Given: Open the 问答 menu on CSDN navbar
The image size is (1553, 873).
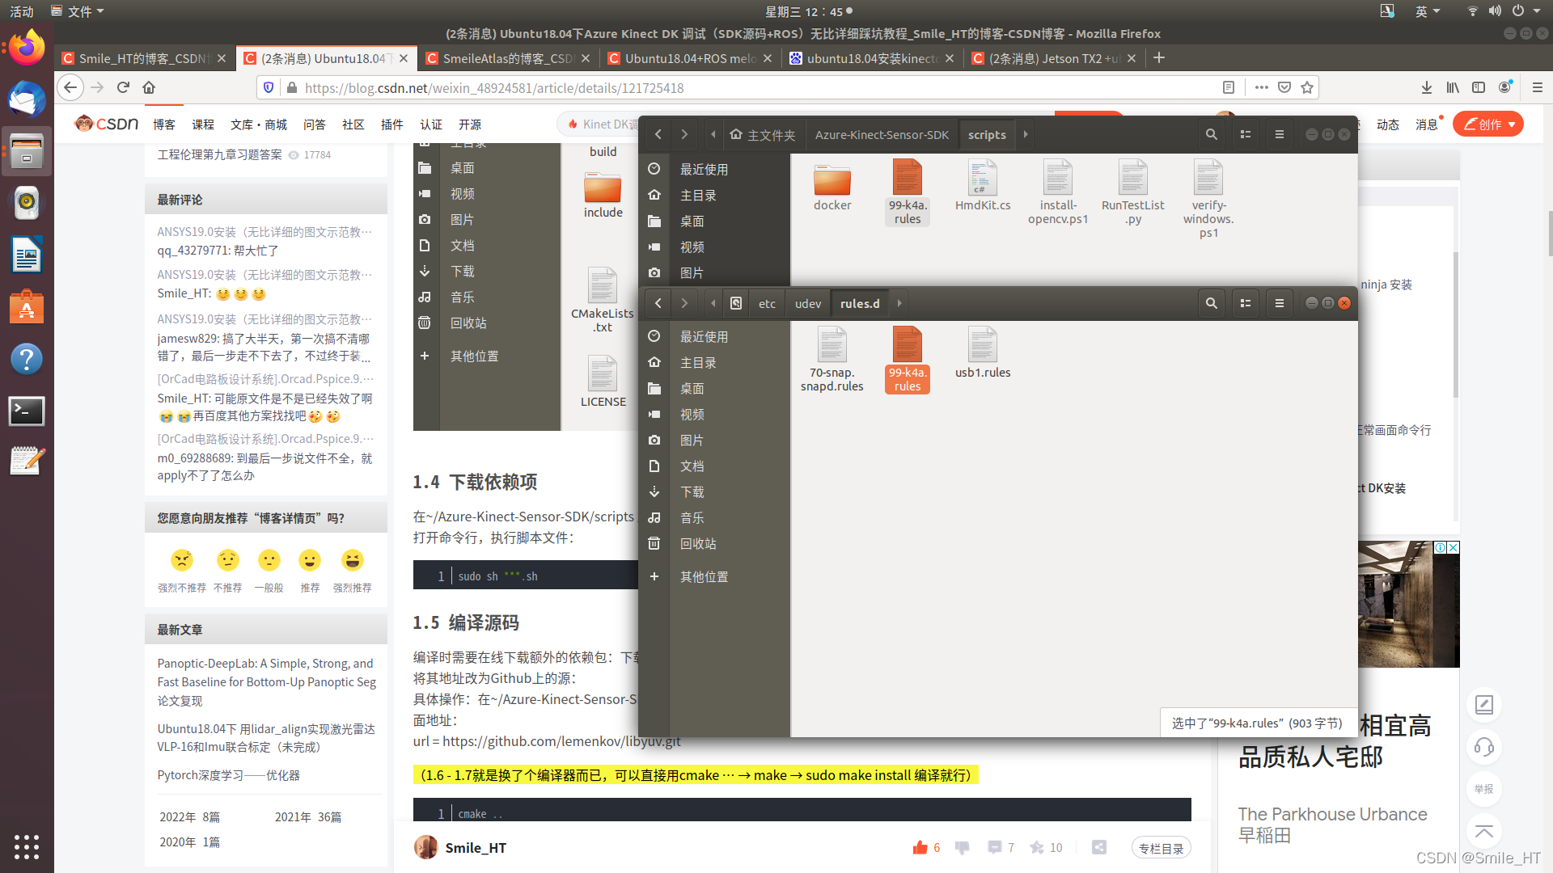Looking at the screenshot, I should (x=315, y=124).
